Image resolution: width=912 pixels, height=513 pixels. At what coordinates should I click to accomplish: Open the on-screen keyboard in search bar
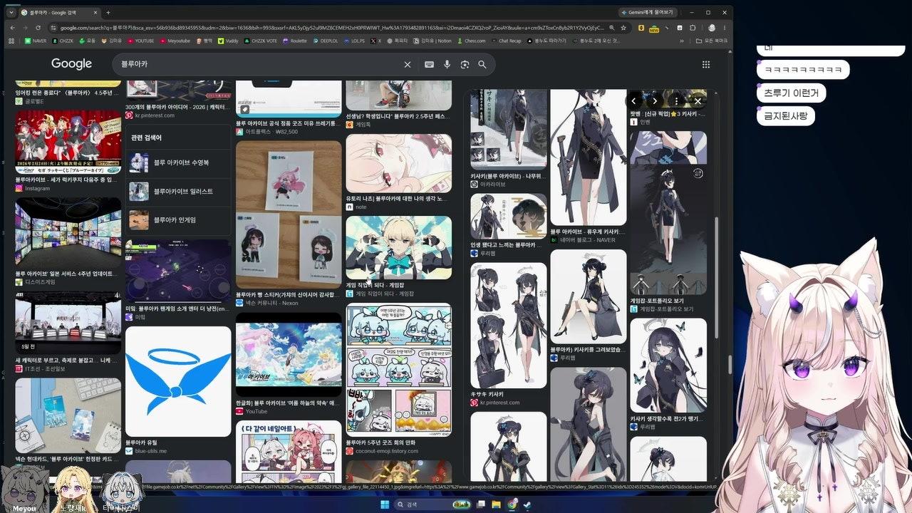tap(429, 64)
